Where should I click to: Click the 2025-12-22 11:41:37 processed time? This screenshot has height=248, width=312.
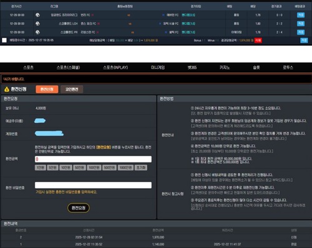(x=227, y=244)
